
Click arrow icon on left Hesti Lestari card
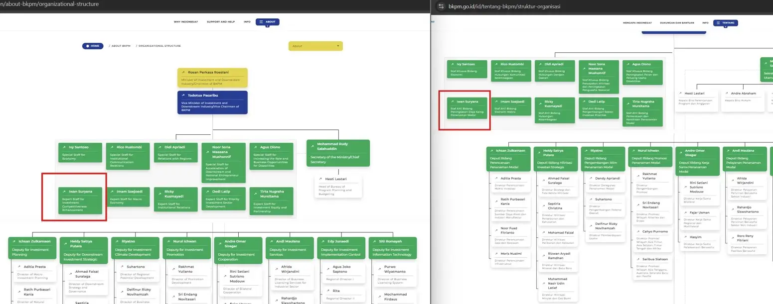coord(320,179)
